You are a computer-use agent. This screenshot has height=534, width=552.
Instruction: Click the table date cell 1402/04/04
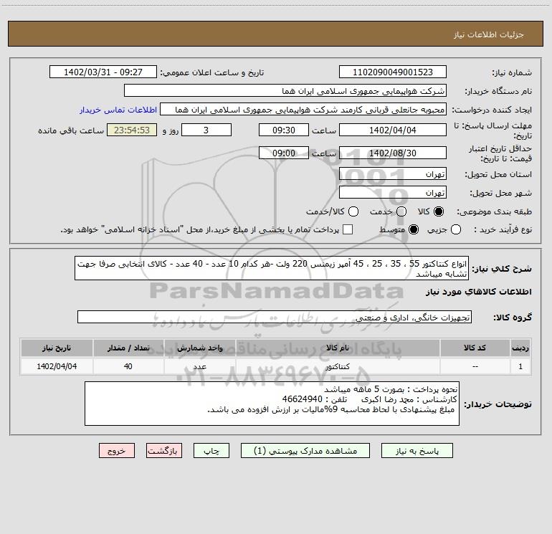click(57, 366)
